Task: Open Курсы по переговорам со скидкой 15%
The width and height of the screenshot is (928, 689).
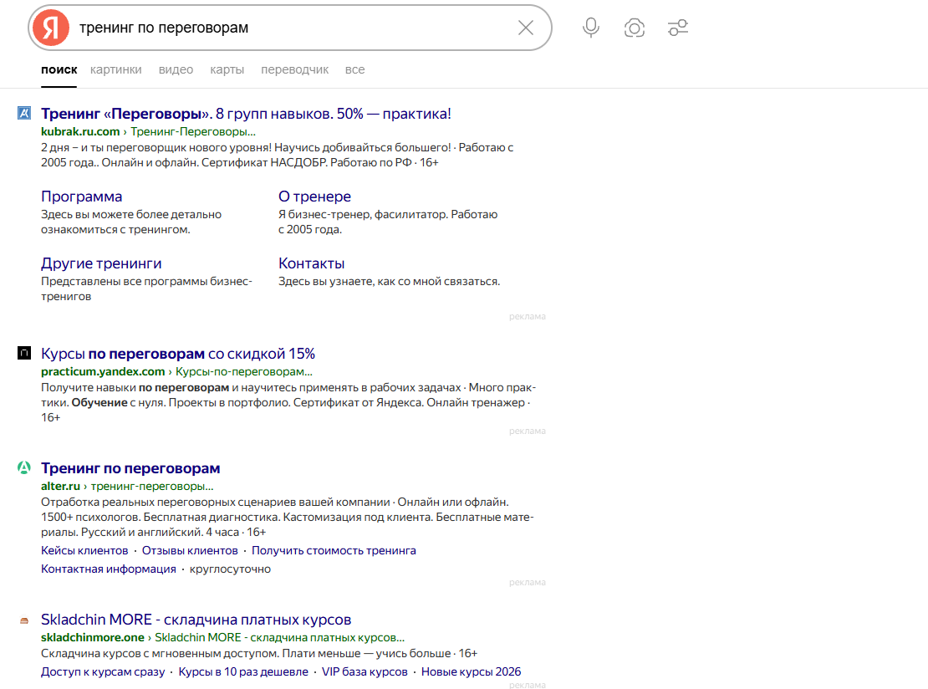Action: click(x=177, y=354)
